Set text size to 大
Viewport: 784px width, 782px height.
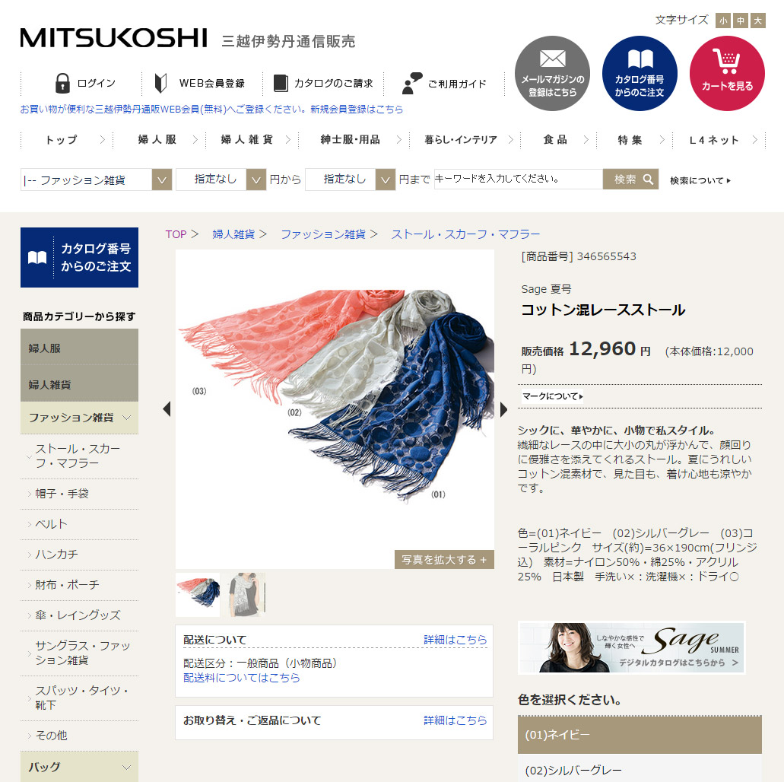pyautogui.click(x=758, y=21)
